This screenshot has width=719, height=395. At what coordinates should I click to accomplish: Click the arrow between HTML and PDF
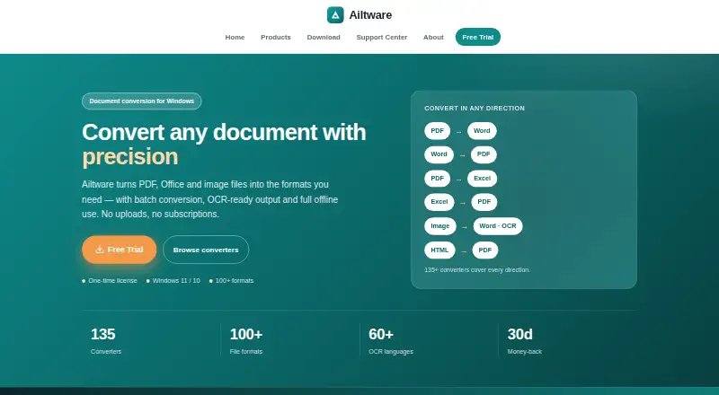tap(464, 251)
